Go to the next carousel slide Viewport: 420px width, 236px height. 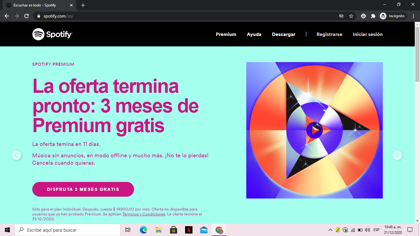coord(397,155)
